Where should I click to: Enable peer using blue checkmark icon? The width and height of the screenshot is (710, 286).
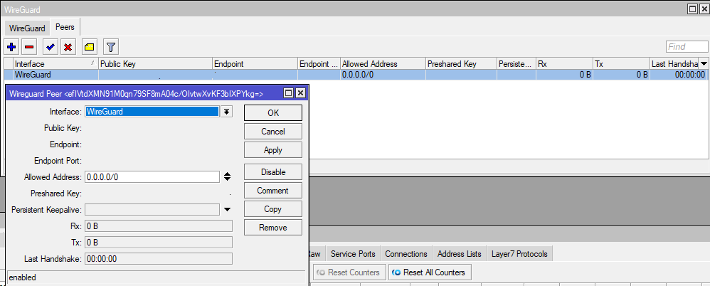click(51, 47)
